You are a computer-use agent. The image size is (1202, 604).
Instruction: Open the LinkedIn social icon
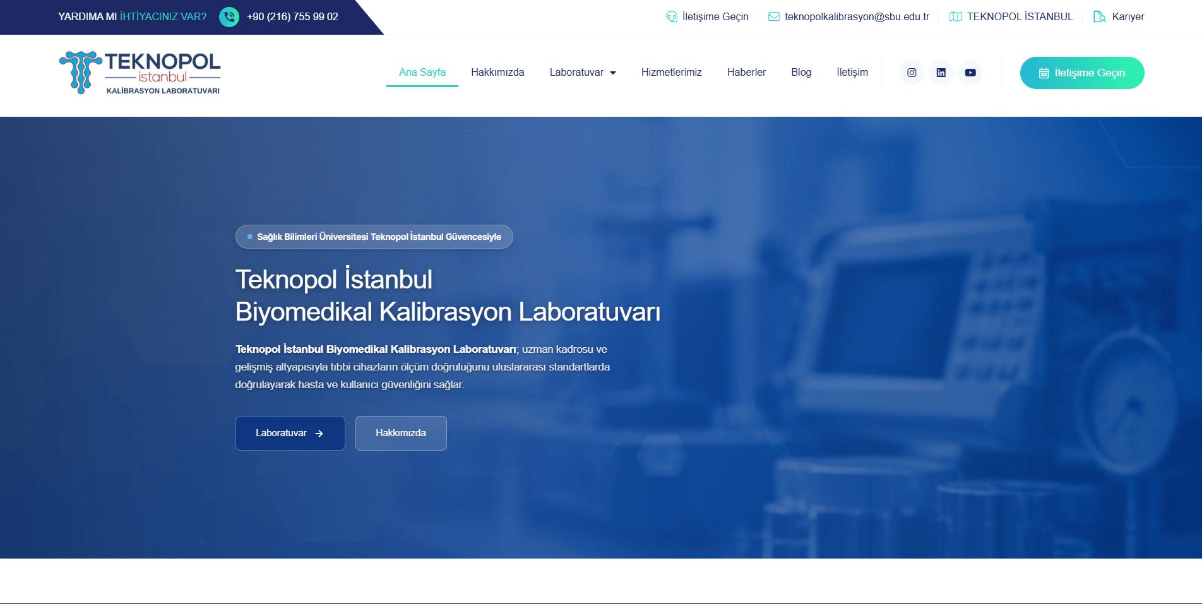point(941,73)
